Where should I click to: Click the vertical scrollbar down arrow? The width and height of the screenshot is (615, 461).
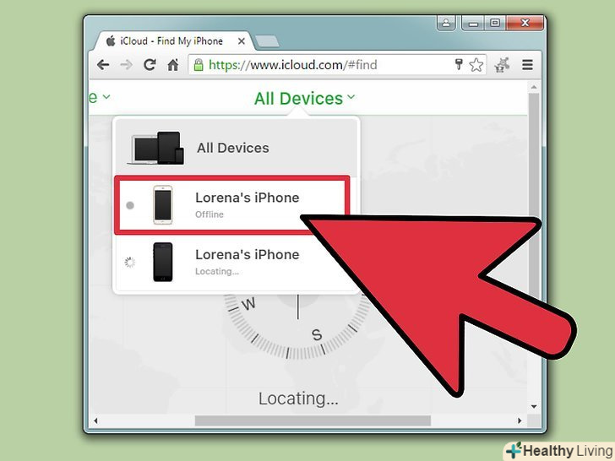point(534,406)
